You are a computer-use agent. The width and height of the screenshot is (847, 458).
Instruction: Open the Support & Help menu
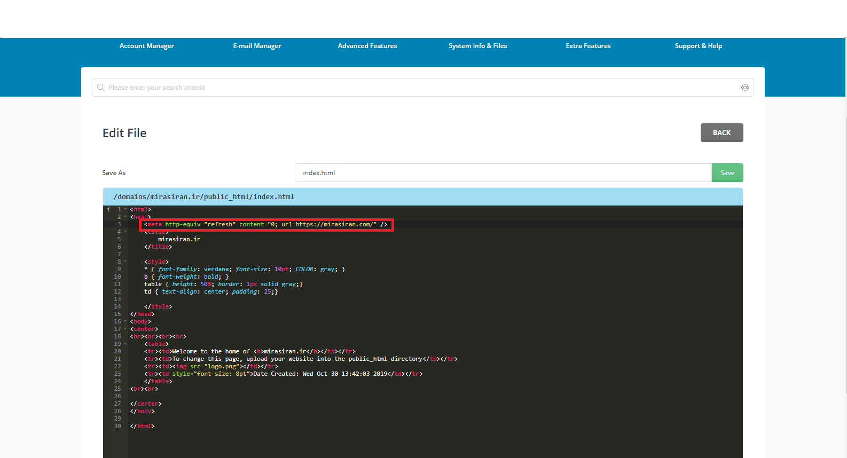tap(699, 46)
